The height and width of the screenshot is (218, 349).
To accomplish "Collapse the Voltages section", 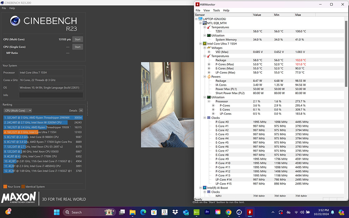I will click(205, 48).
